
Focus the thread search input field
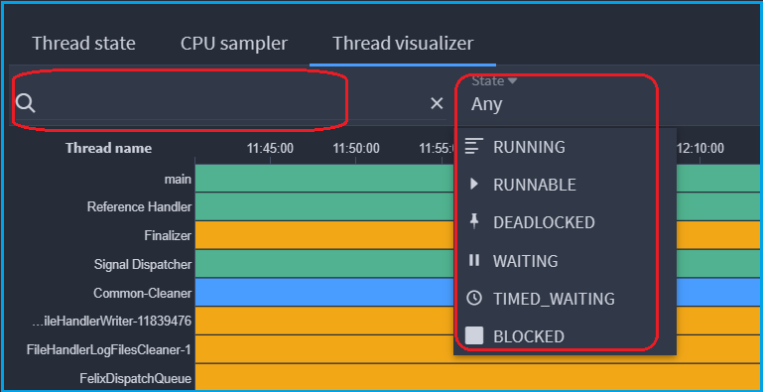pos(231,103)
